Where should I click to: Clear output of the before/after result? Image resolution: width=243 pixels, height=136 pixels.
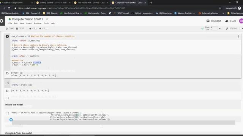coord(7,73)
